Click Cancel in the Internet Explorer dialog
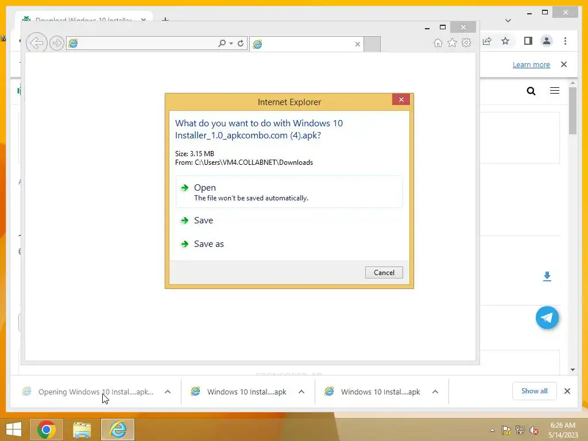This screenshot has height=441, width=588. click(384, 273)
